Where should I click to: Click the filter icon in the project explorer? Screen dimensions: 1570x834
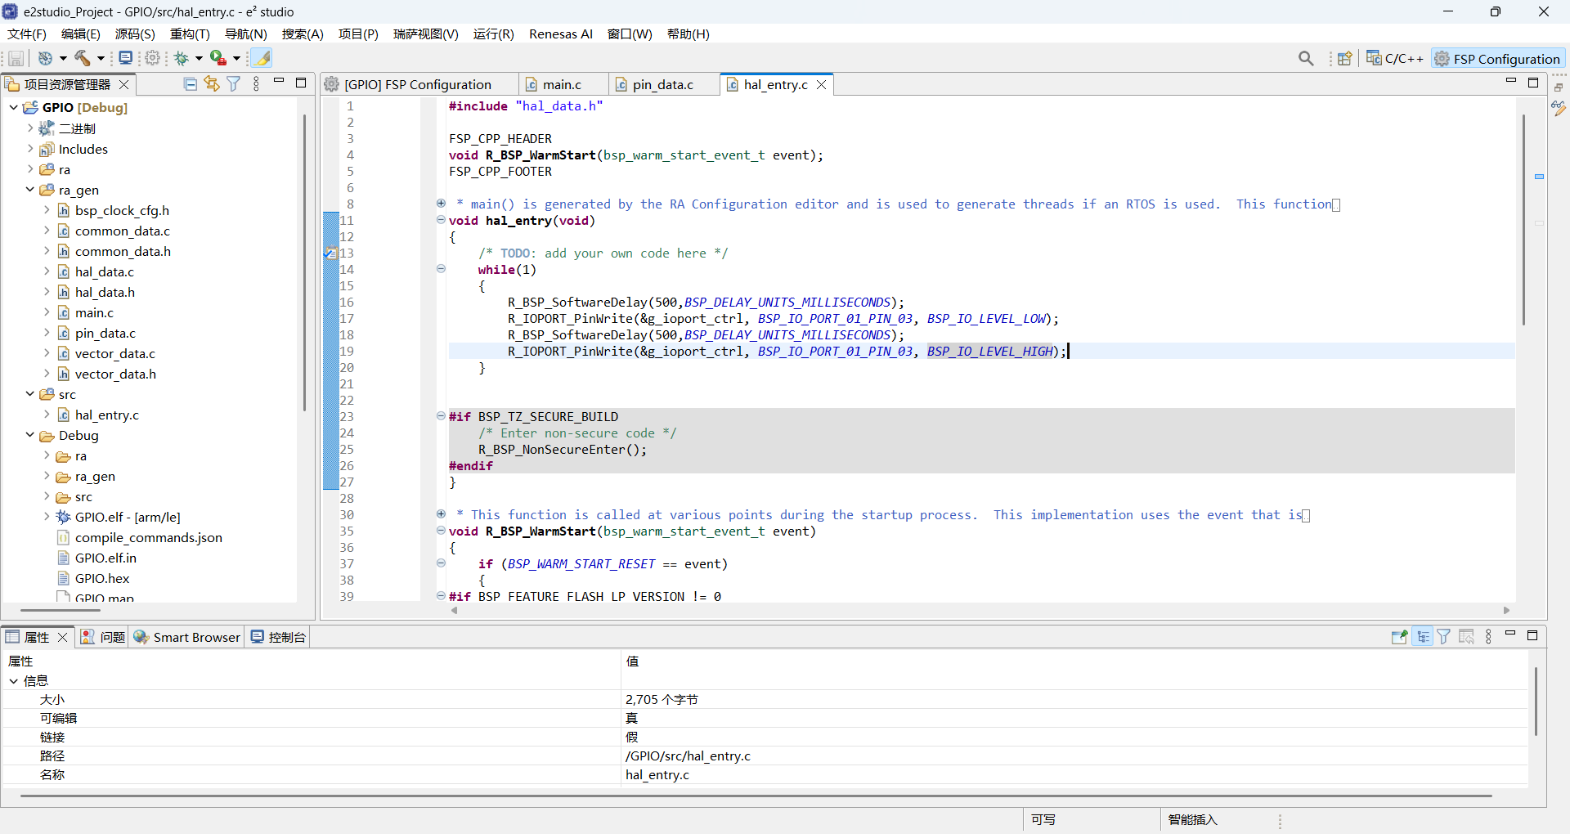(x=234, y=84)
